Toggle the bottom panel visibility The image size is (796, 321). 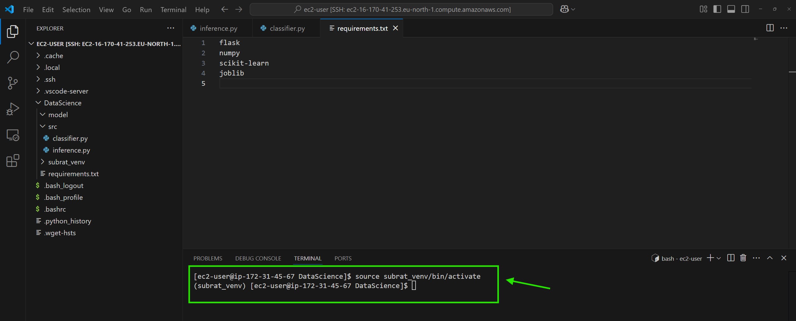pos(731,9)
